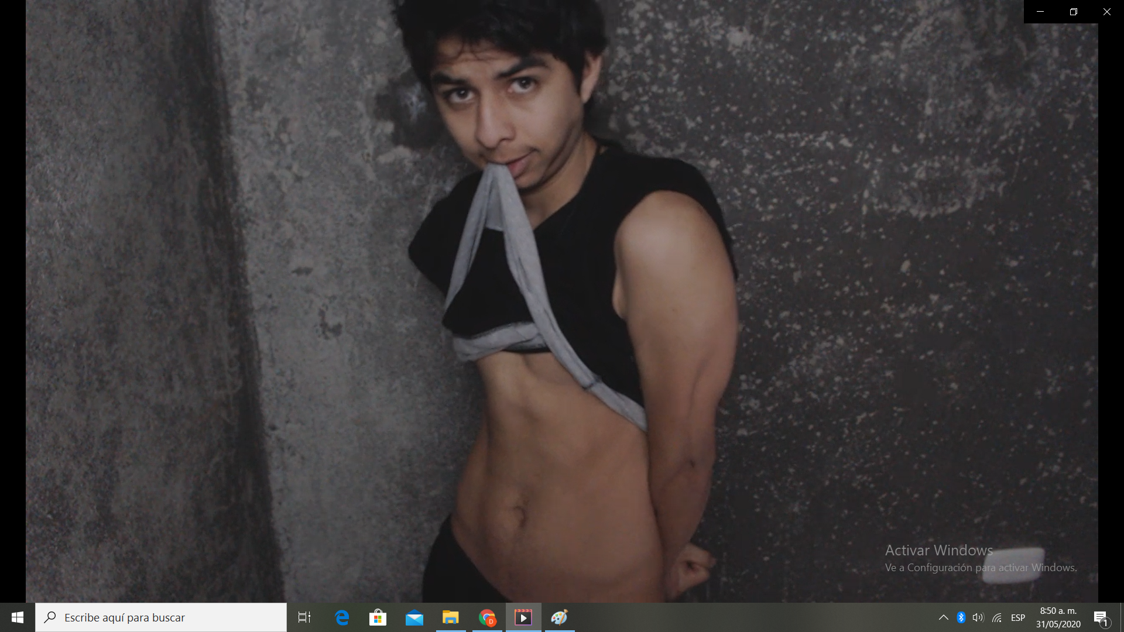Open the Paint app from the taskbar
This screenshot has height=632, width=1124.
[x=560, y=617]
